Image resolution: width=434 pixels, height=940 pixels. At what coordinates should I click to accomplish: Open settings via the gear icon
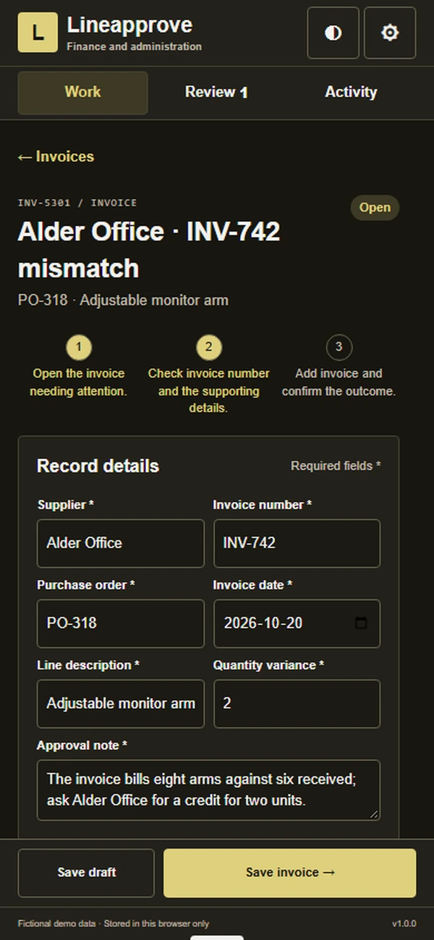(390, 33)
